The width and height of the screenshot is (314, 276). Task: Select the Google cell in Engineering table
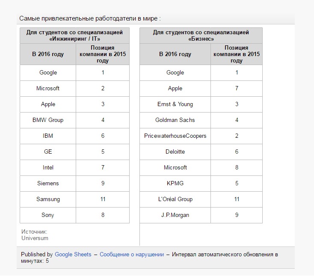tap(48, 73)
